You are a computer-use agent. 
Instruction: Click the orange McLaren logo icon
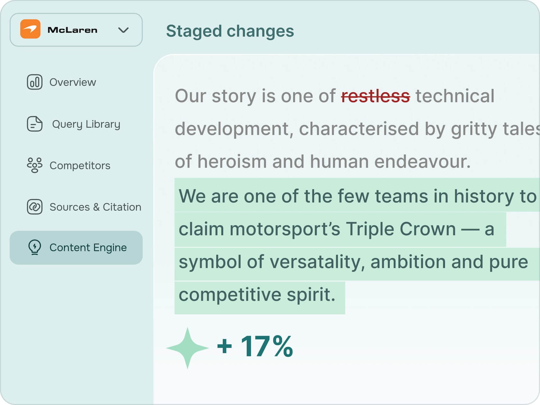30,29
